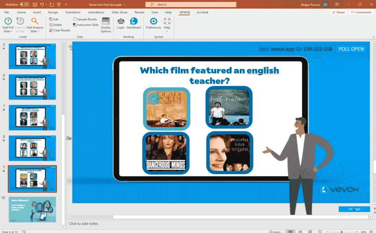Click the 94% zoom level
The image size is (376, 233).
(x=364, y=232)
